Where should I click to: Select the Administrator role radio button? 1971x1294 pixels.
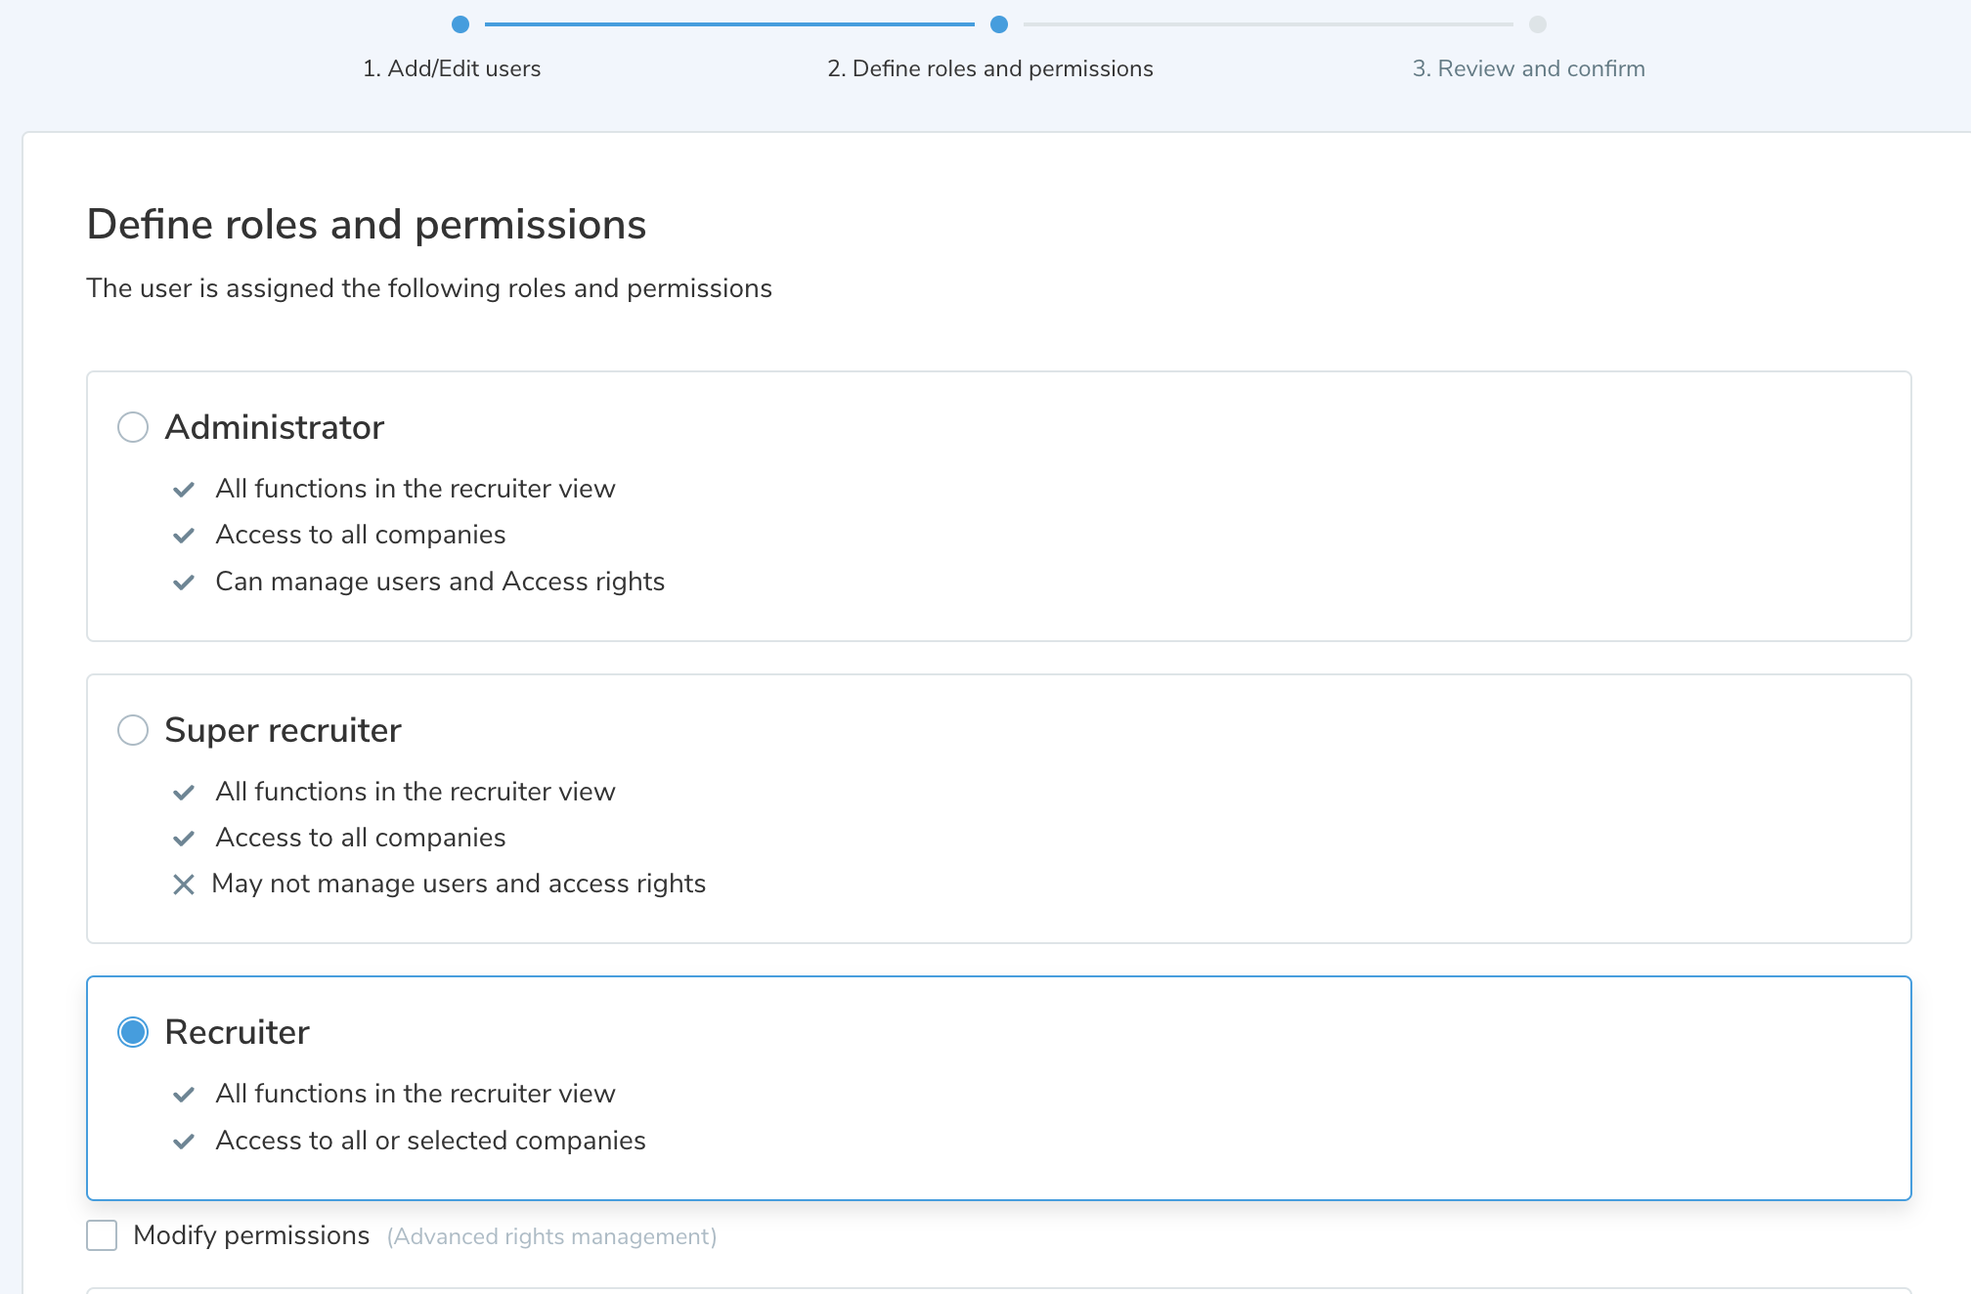tap(133, 427)
